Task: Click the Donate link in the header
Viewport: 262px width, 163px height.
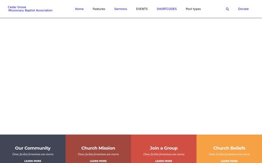Action: (x=243, y=9)
